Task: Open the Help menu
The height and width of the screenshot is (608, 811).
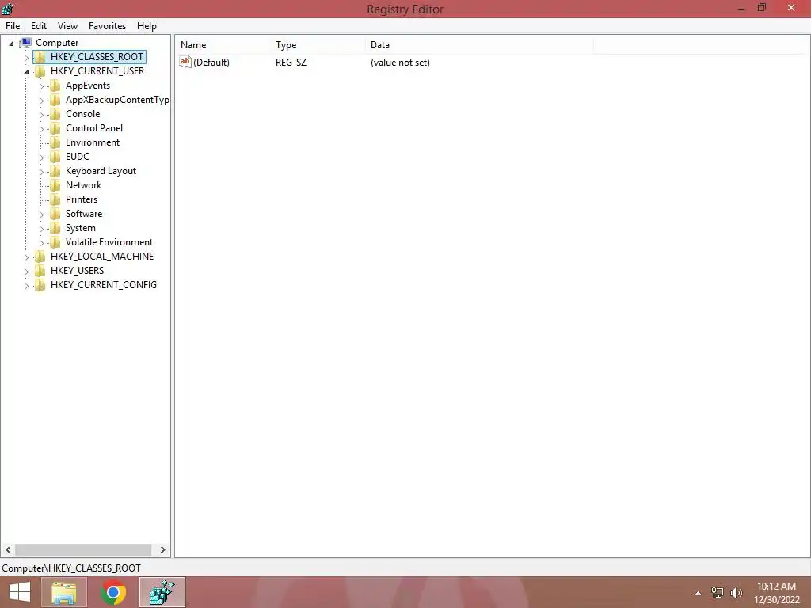Action: (147, 26)
